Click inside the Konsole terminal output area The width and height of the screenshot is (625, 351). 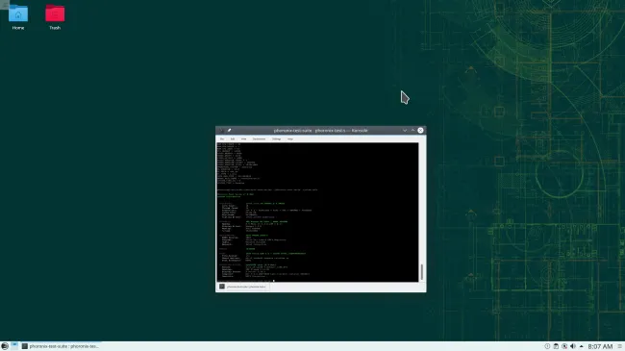click(317, 213)
